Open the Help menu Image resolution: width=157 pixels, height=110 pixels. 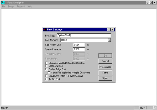pyautogui.click(x=30, y=7)
